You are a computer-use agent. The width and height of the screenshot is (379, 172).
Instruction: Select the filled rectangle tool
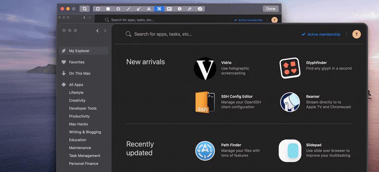click(108, 9)
